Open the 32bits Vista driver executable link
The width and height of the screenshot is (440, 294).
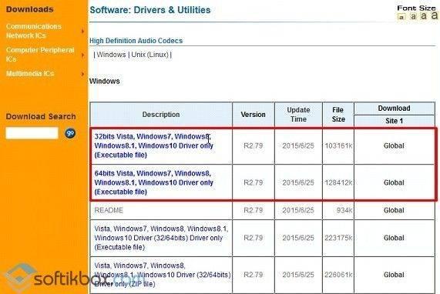point(154,145)
